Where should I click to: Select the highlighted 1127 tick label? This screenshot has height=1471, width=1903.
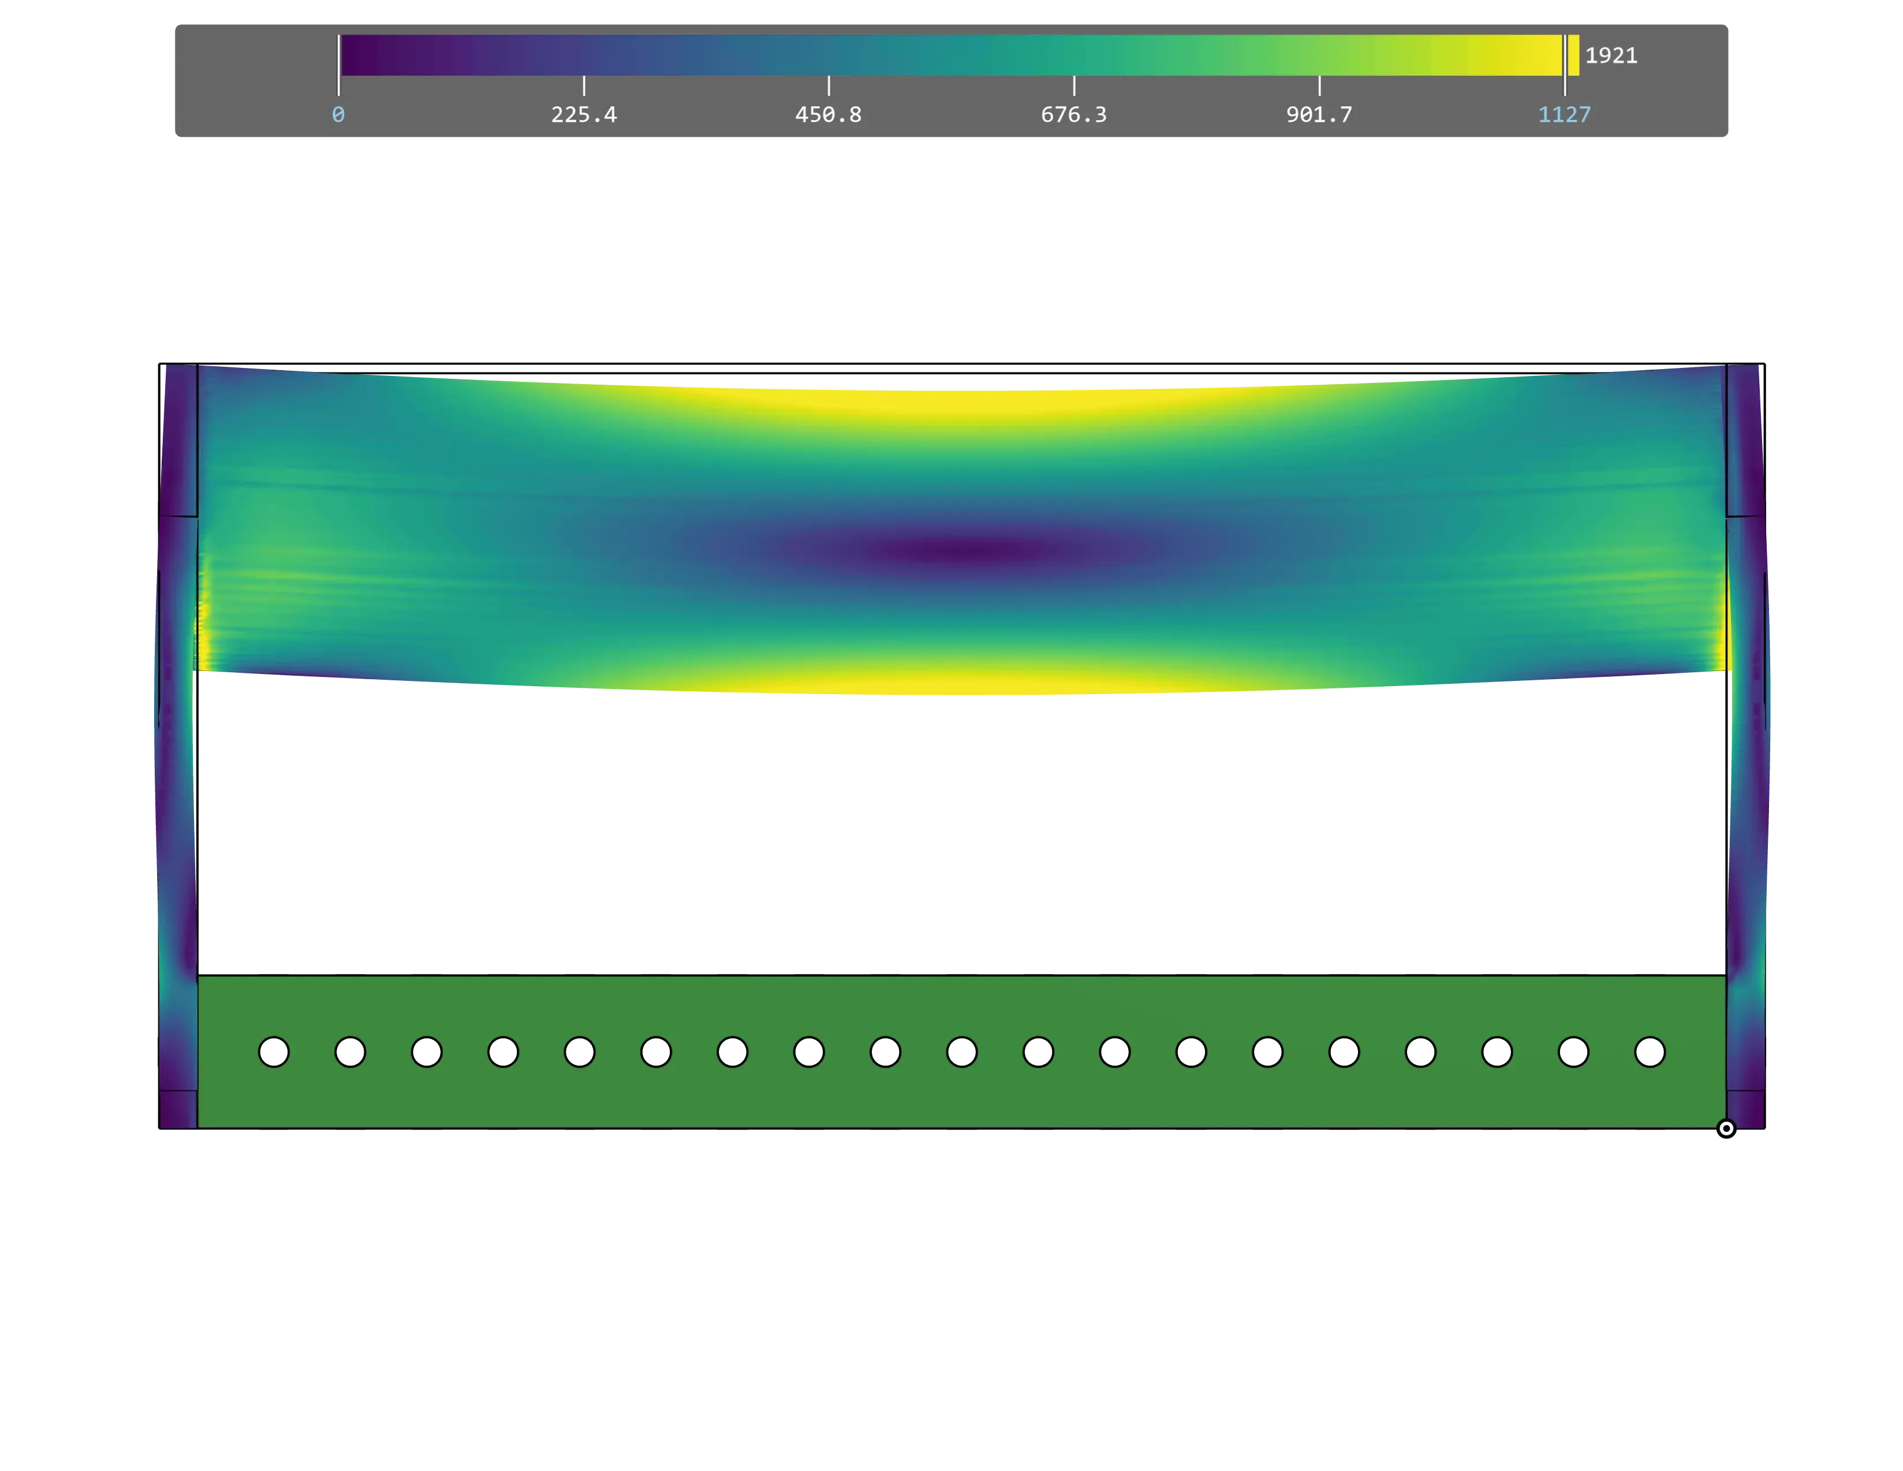pos(1565,113)
